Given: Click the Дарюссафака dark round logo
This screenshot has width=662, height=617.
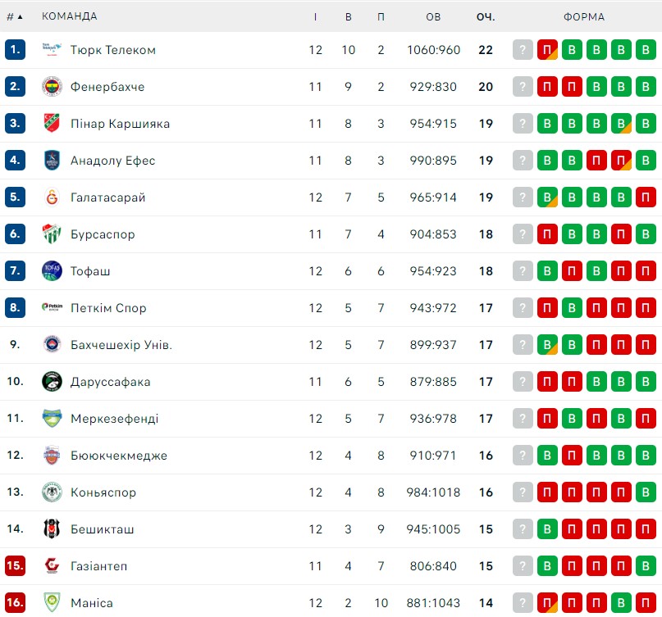Looking at the screenshot, I should point(52,381).
